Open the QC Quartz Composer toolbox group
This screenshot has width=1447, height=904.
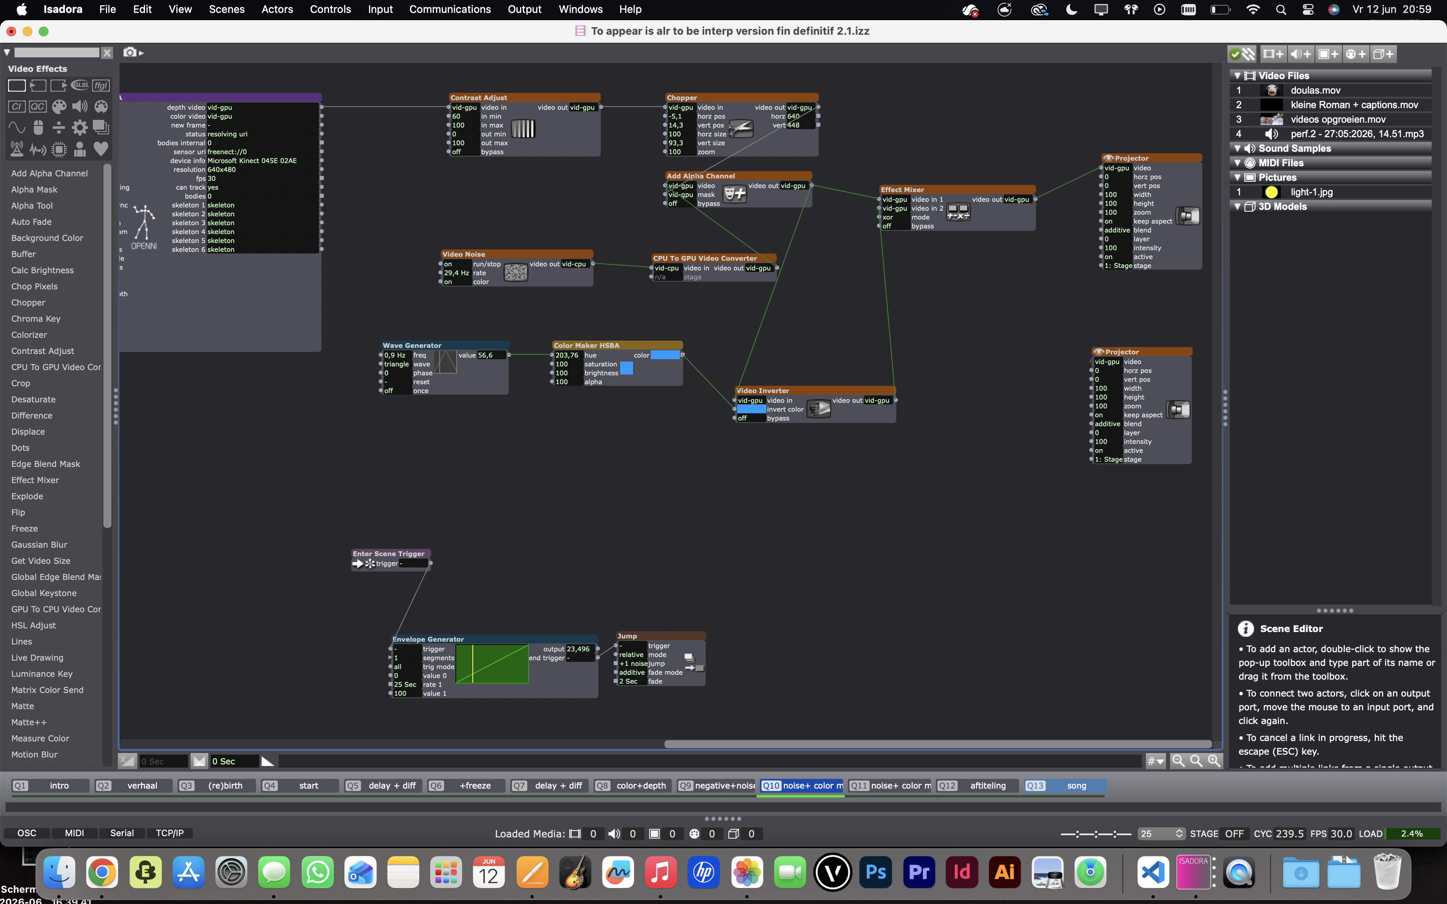37,107
